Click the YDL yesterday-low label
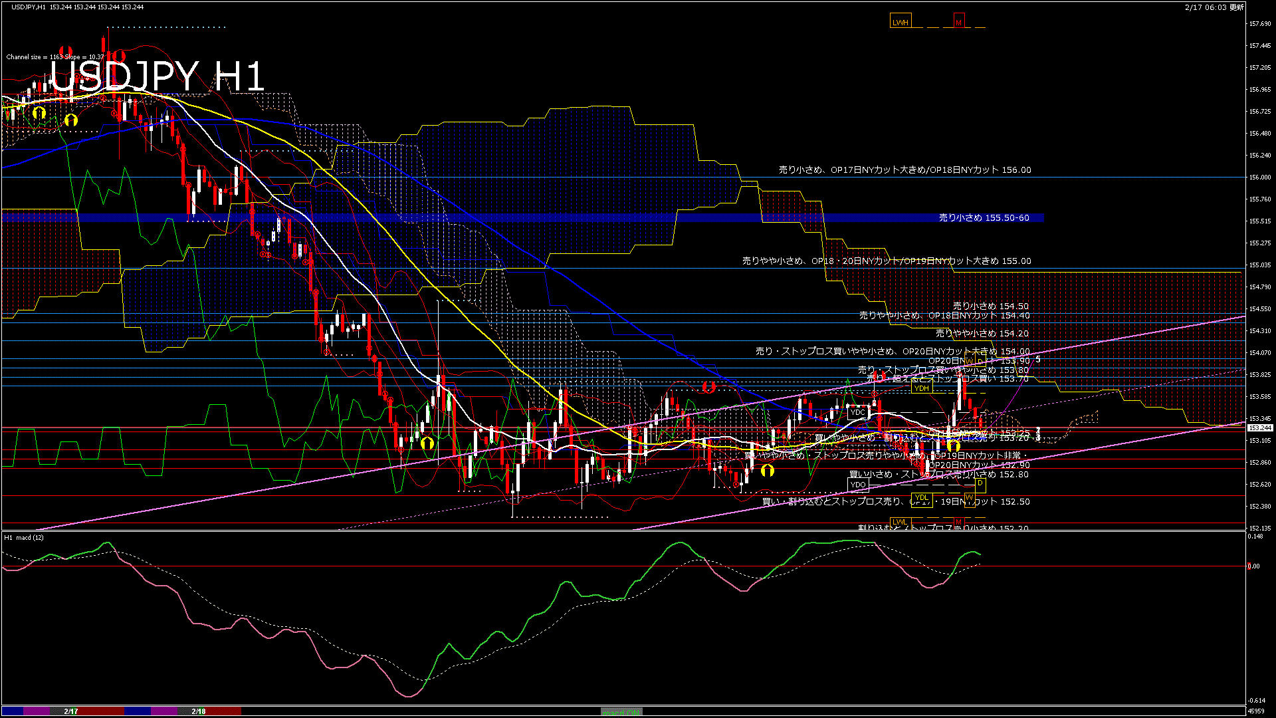 (921, 498)
